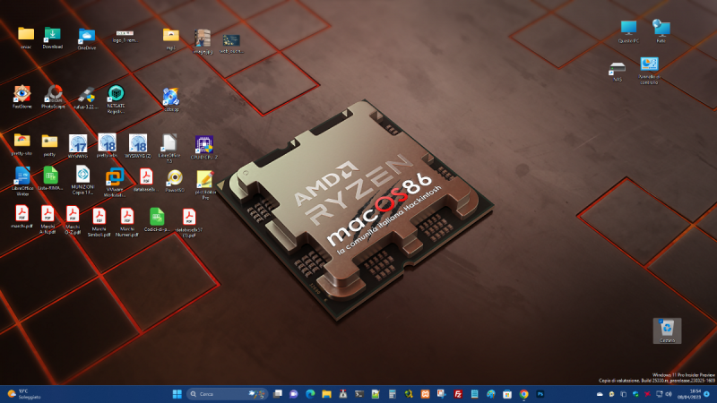Launch FileZilla from the taskbar
The width and height of the screenshot is (717, 403).
458,394
